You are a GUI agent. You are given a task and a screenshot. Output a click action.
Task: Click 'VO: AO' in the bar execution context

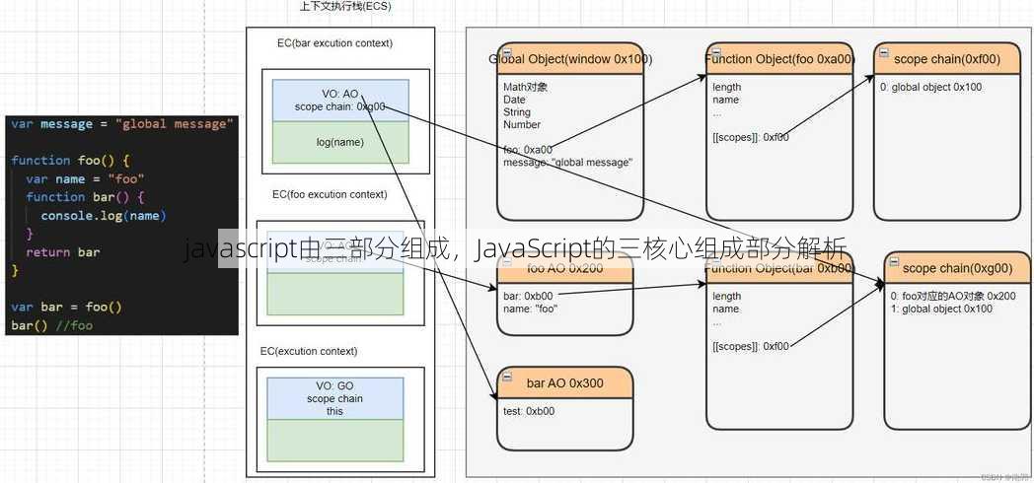[x=341, y=94]
